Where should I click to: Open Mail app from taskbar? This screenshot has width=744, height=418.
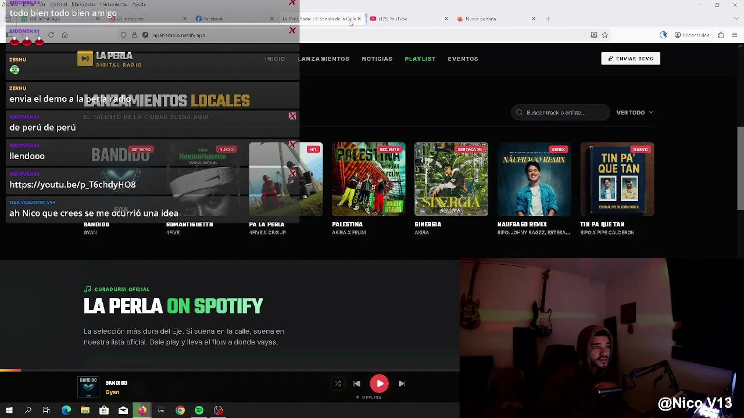click(x=123, y=410)
